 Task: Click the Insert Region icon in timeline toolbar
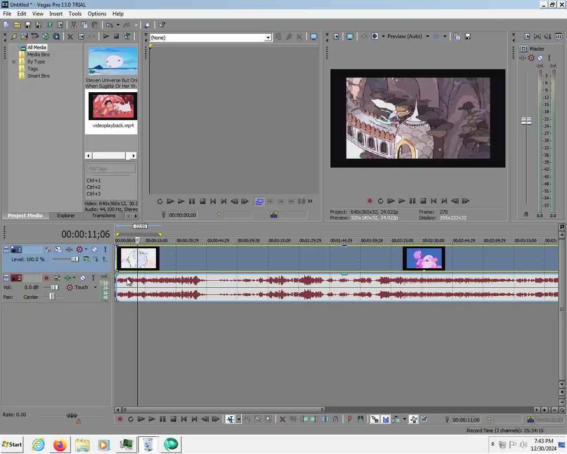(361, 419)
